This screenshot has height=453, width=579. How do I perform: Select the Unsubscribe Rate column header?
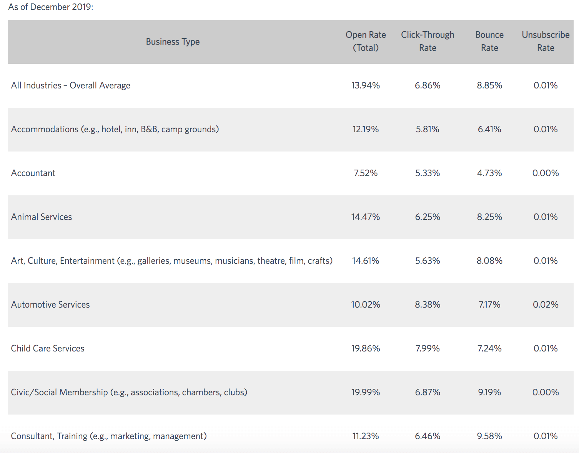[546, 41]
